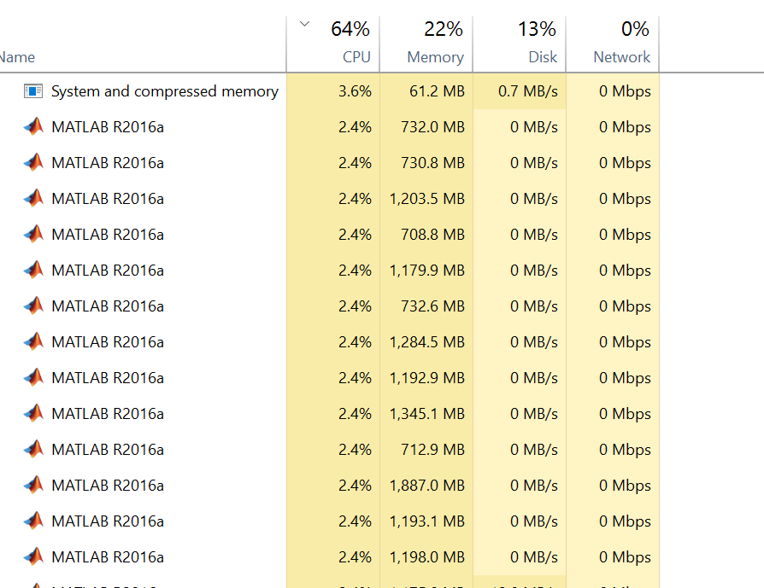The width and height of the screenshot is (764, 588).
Task: Sort processes by the Network column header
Action: coord(613,44)
